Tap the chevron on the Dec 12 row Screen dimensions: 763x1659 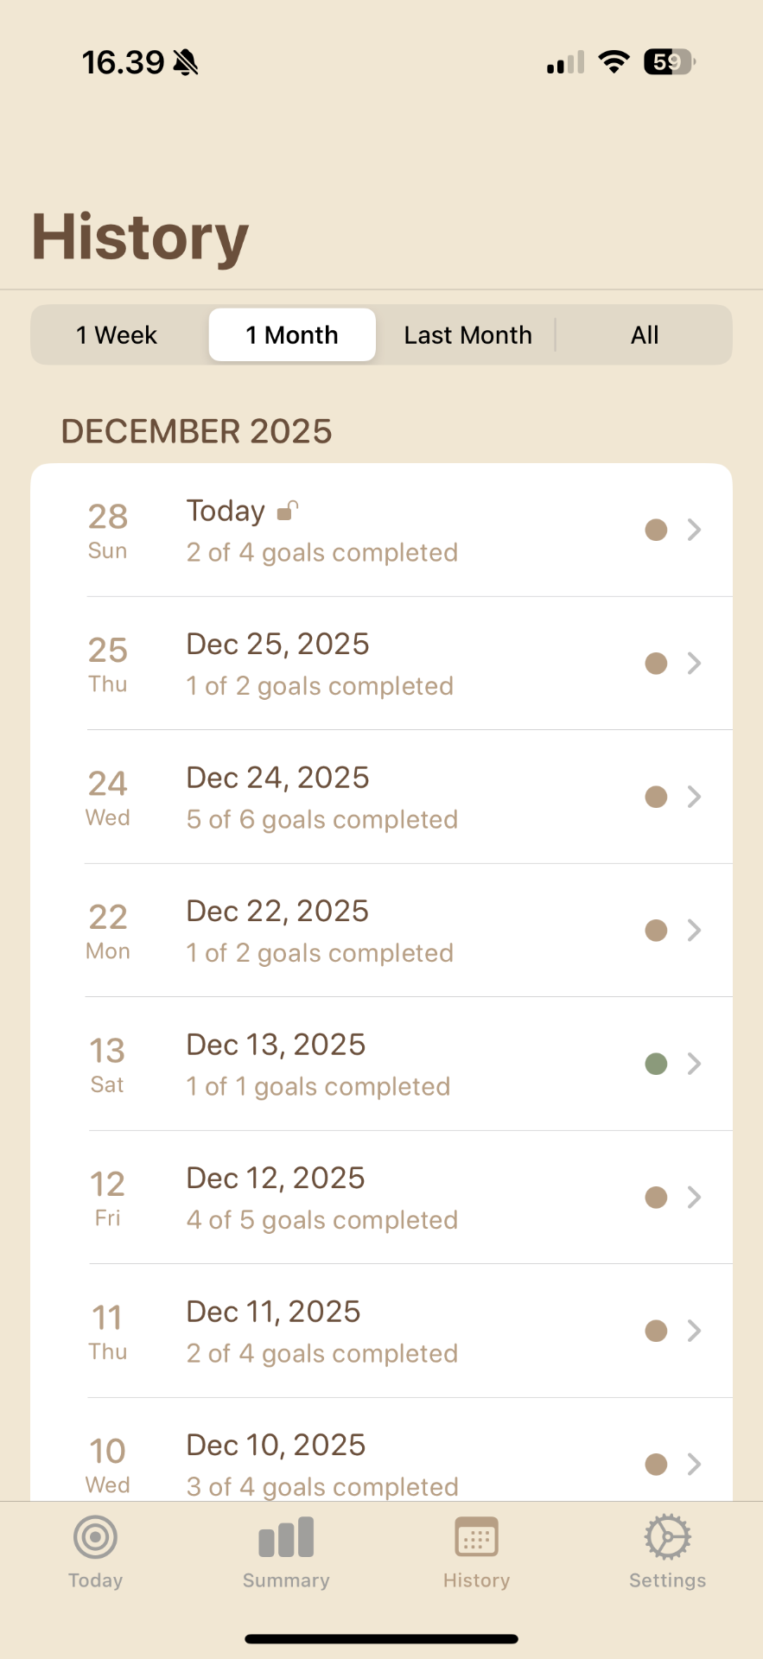[694, 1198]
